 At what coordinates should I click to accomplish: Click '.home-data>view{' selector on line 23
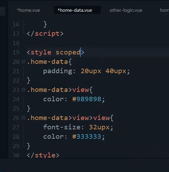(x=60, y=90)
